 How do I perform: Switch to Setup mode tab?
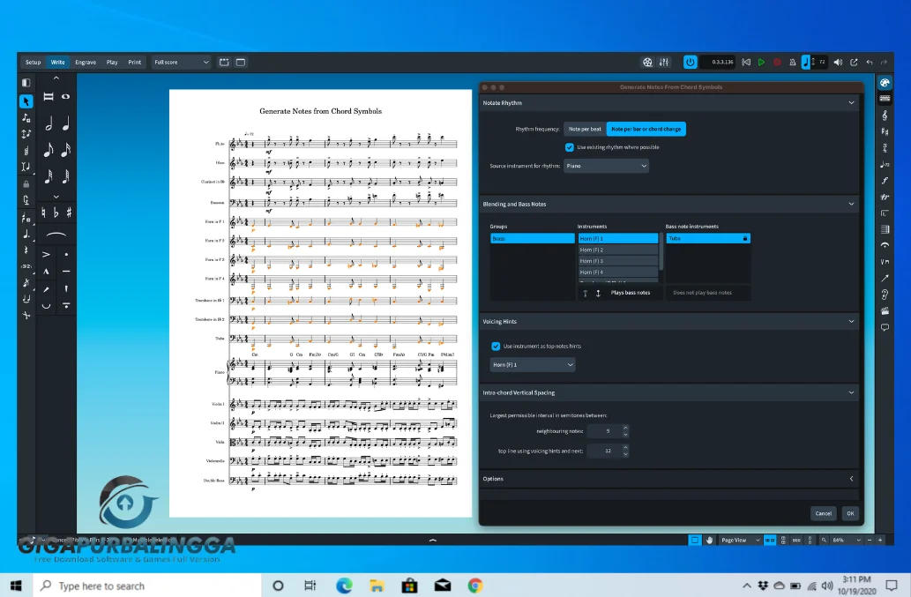click(x=33, y=63)
